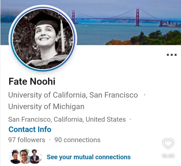
Task: Click "See your mutual connections" link
Action: (89, 157)
